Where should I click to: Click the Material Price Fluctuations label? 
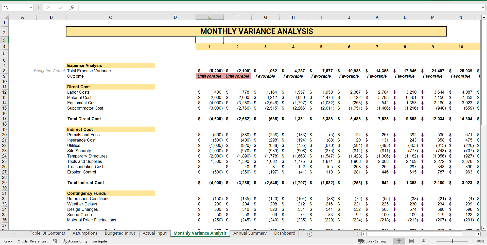click(x=92, y=220)
